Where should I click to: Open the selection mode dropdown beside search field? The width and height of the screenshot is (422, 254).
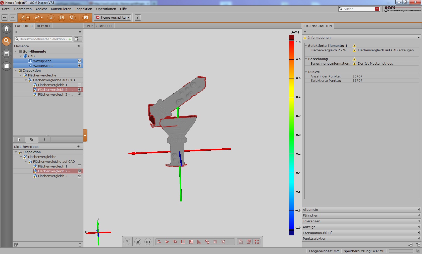[78, 39]
